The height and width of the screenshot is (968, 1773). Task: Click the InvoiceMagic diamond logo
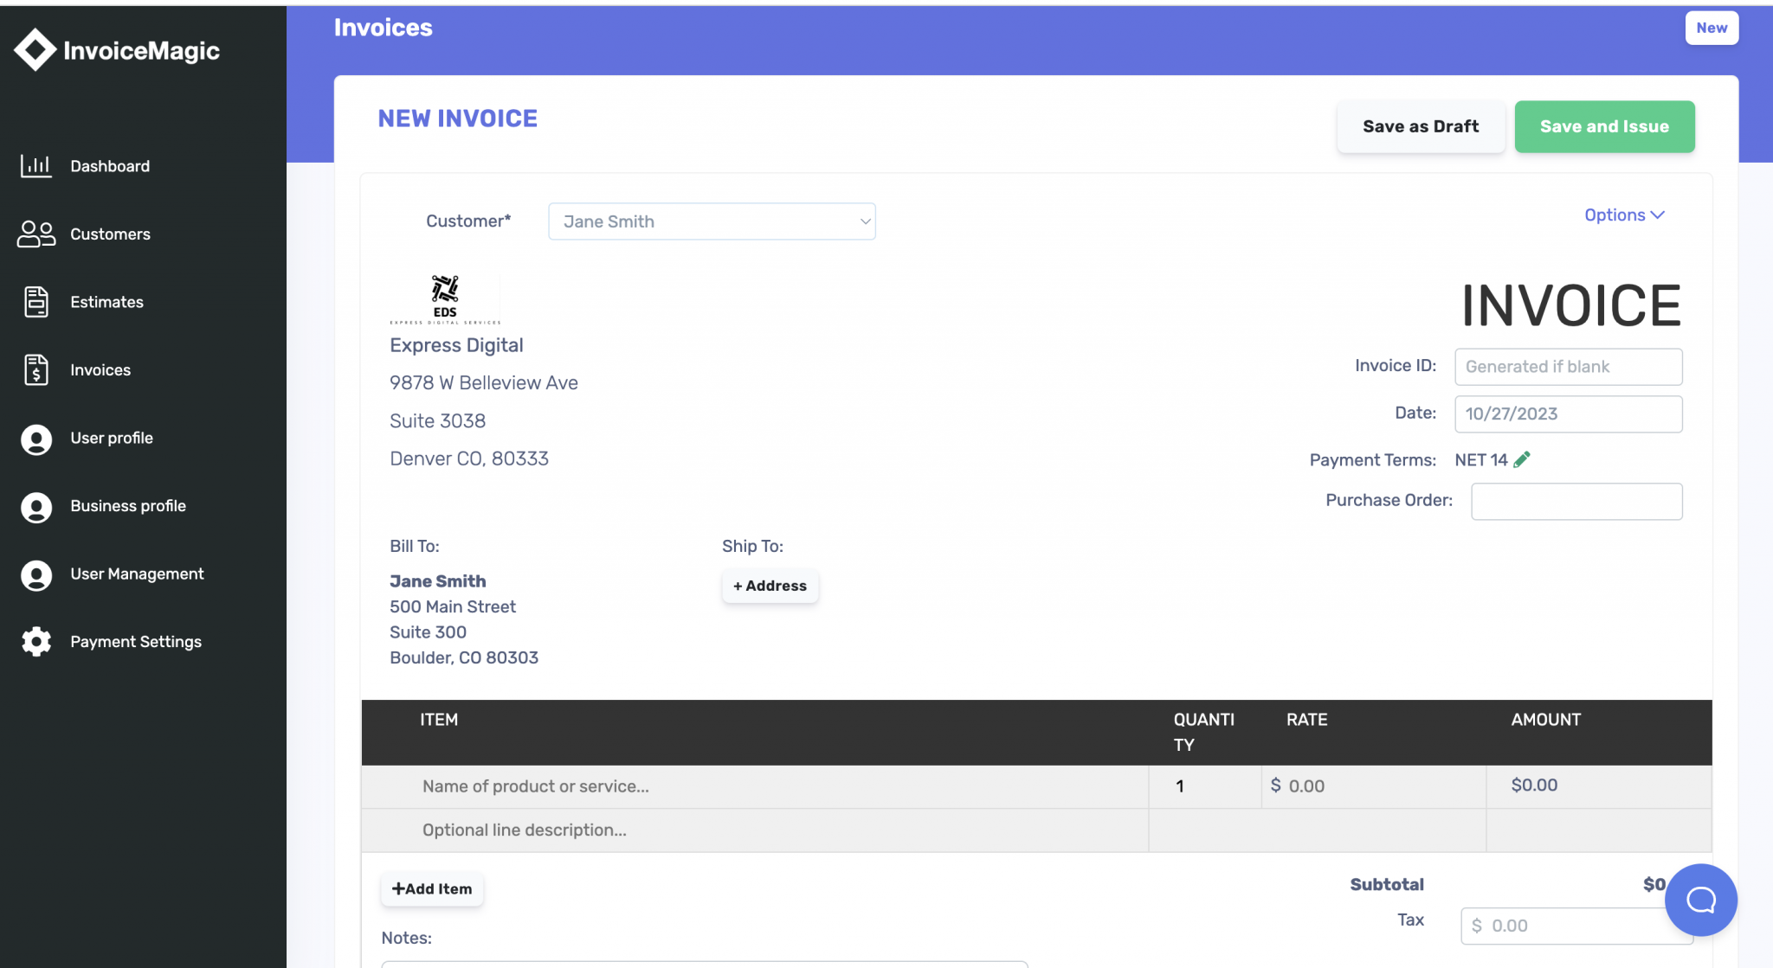[x=35, y=49]
